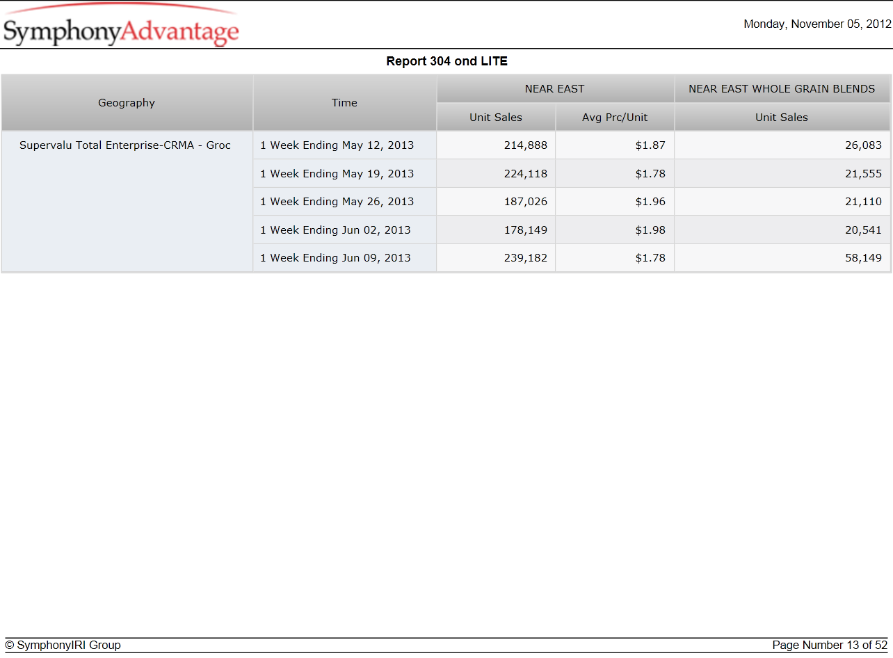Click the Unit Sales header under NEAR EAST
Image resolution: width=893 pixels, height=658 pixels.
[x=496, y=118]
